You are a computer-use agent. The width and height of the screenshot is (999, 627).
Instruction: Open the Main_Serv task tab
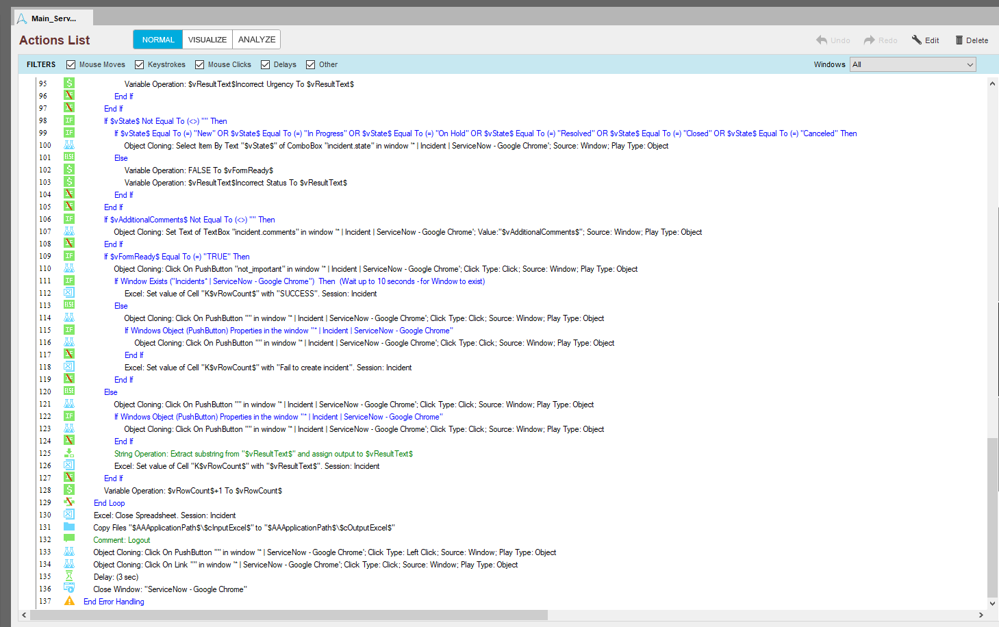[53, 18]
